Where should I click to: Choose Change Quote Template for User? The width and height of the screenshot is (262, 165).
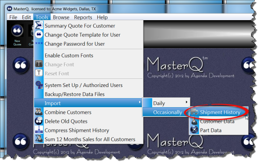[x=89, y=35]
